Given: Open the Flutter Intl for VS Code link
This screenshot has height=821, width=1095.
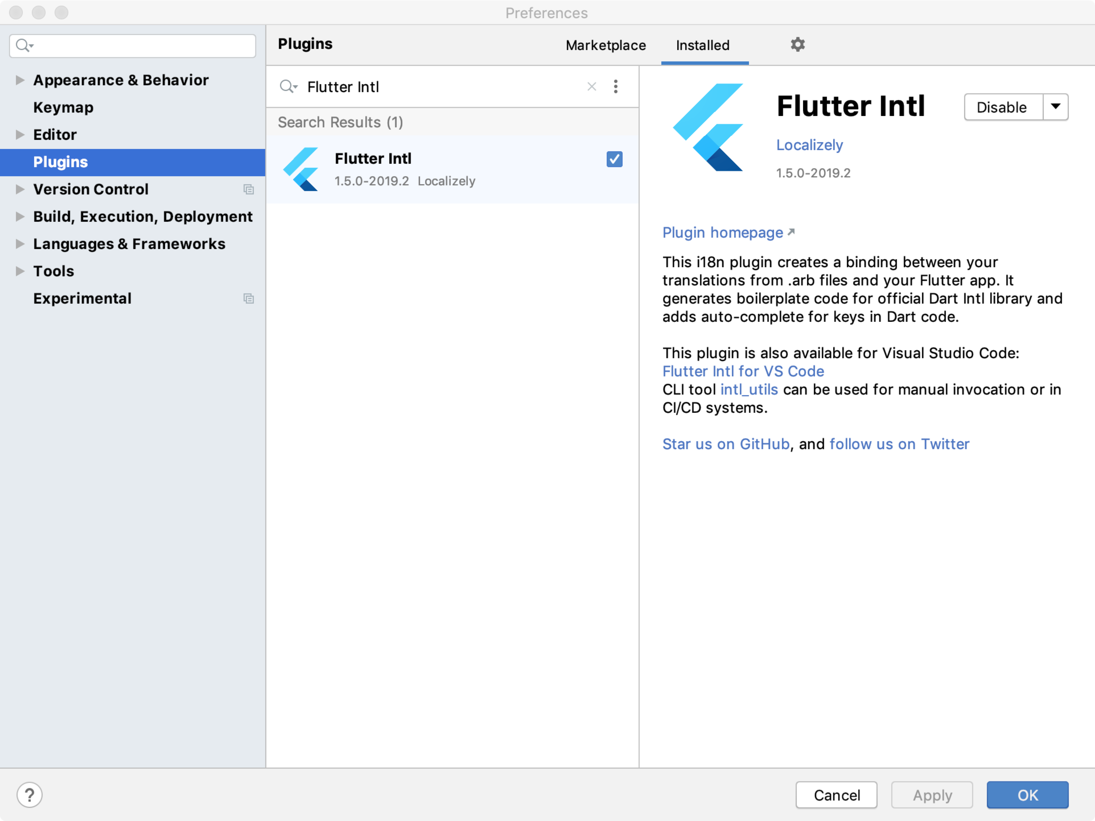Looking at the screenshot, I should pos(743,372).
